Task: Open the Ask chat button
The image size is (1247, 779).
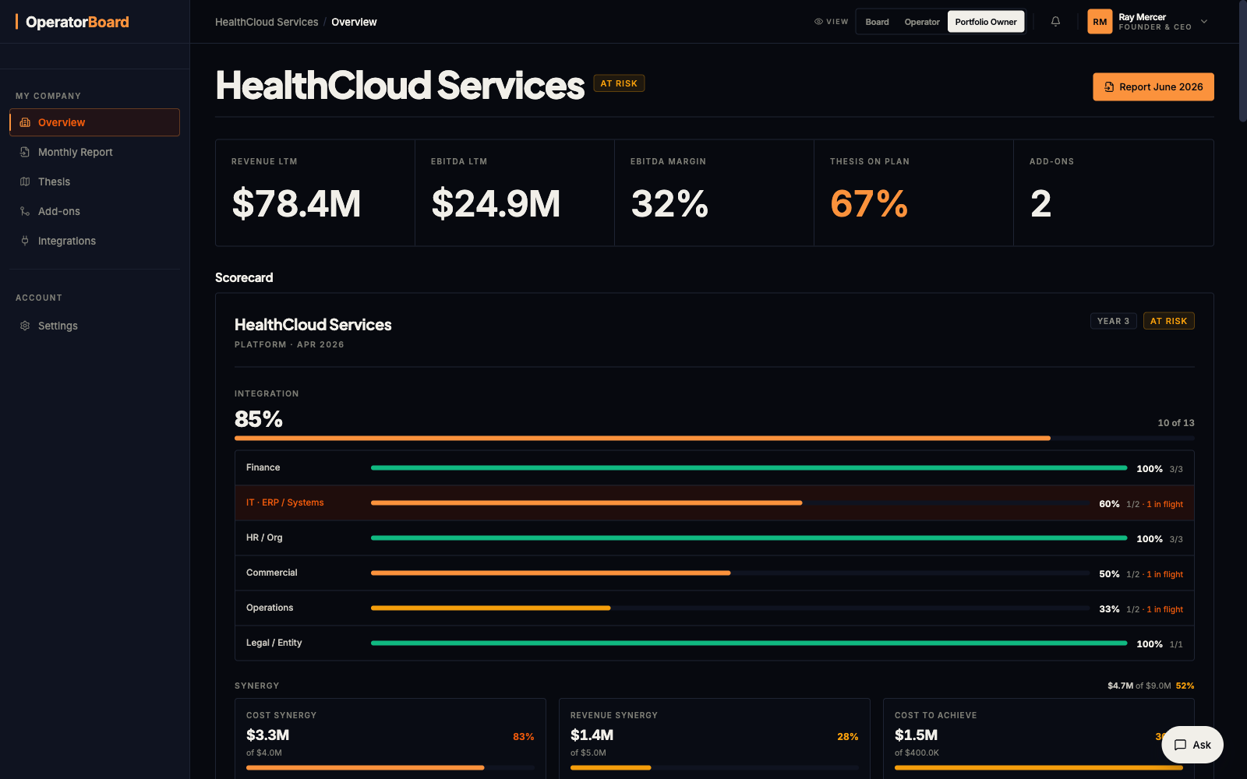Action: click(1192, 745)
